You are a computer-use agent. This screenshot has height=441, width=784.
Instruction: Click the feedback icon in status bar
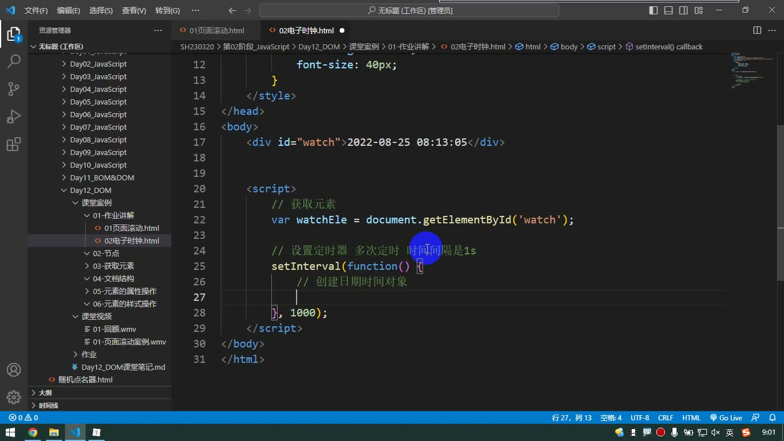pos(755,418)
